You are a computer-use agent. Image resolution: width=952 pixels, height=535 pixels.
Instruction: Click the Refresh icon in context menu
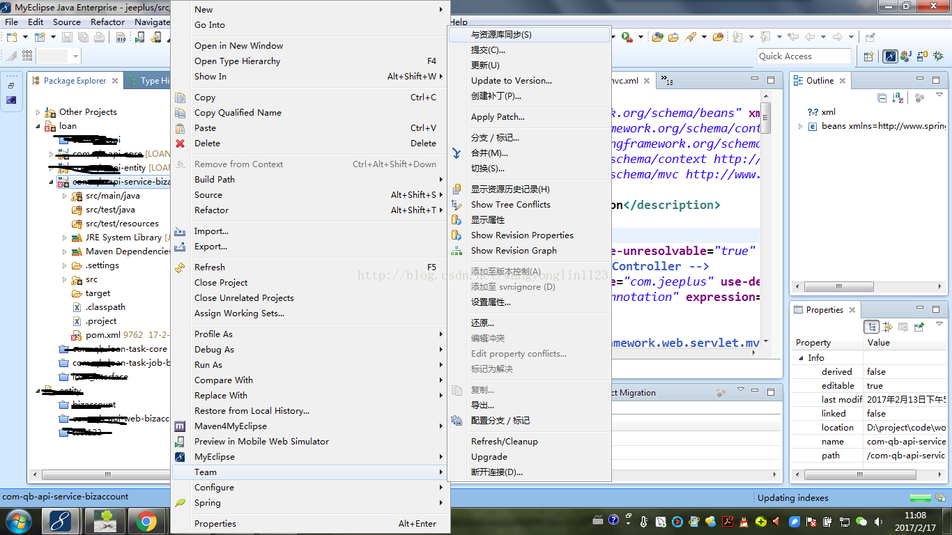(181, 267)
